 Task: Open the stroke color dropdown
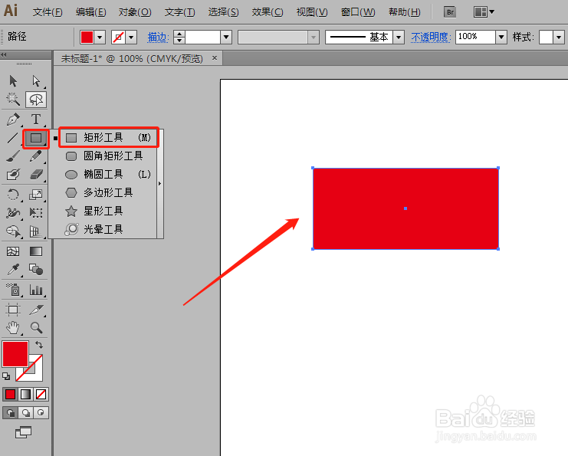(131, 37)
